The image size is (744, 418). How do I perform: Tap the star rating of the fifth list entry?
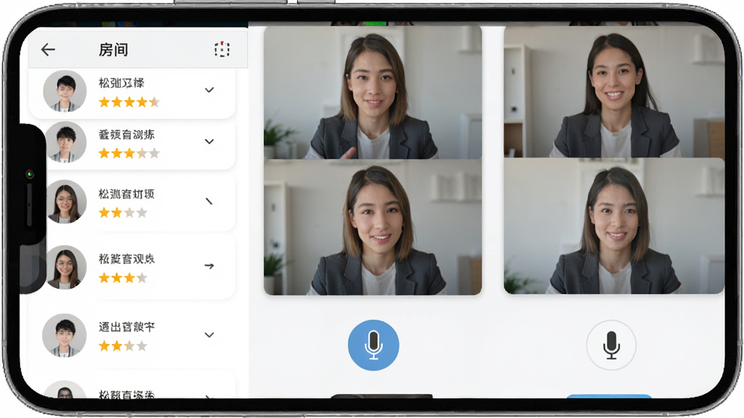coord(123,346)
